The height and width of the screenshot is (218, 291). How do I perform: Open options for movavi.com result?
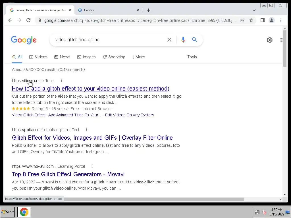tap(92, 166)
